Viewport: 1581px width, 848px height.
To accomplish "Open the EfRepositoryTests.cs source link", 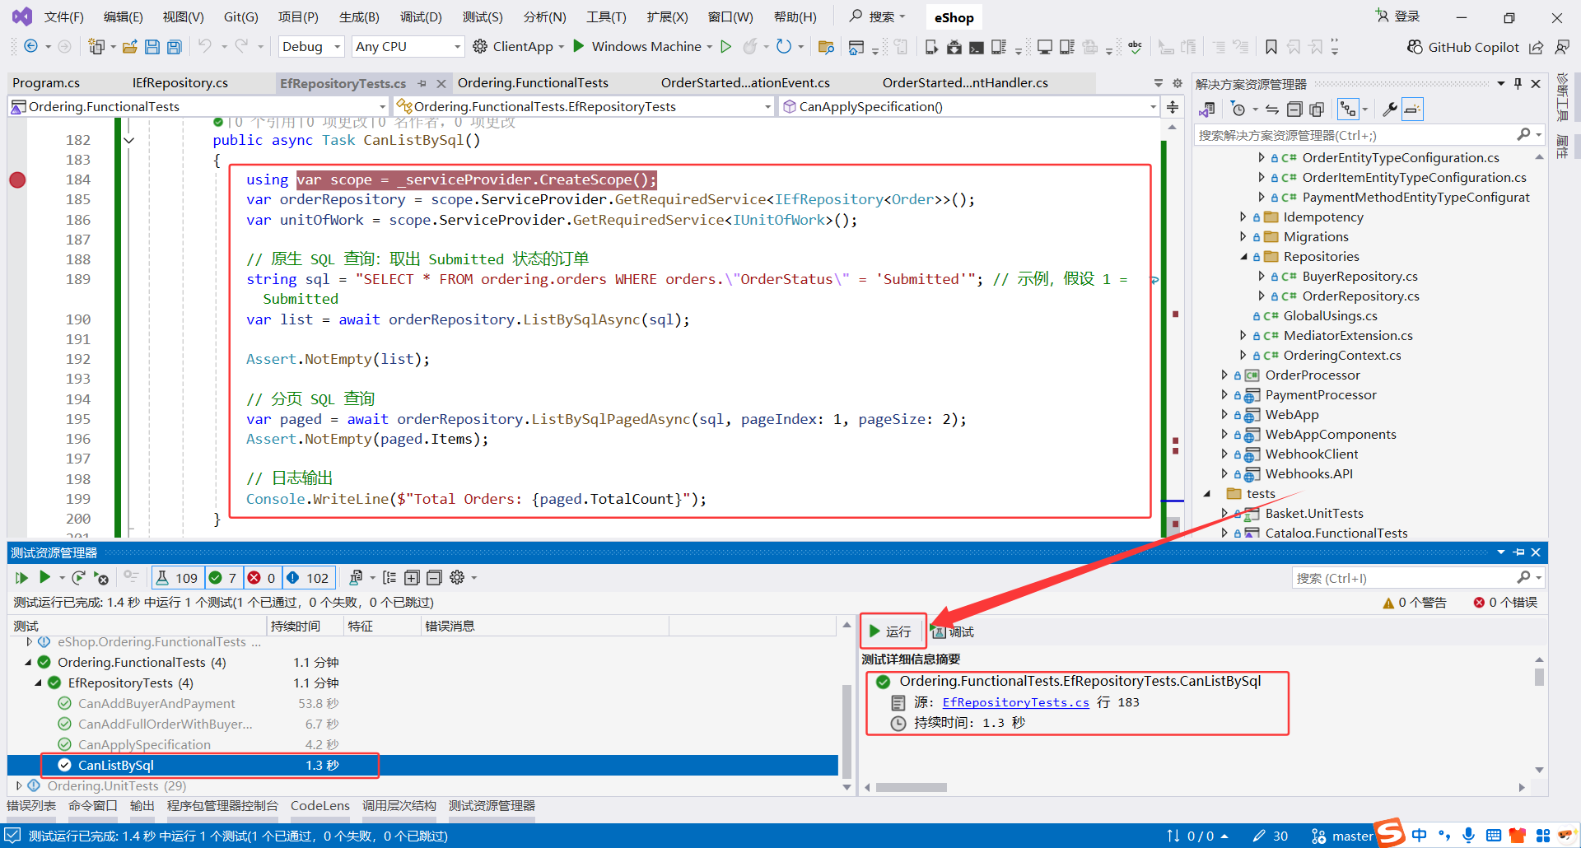I will click(1015, 702).
